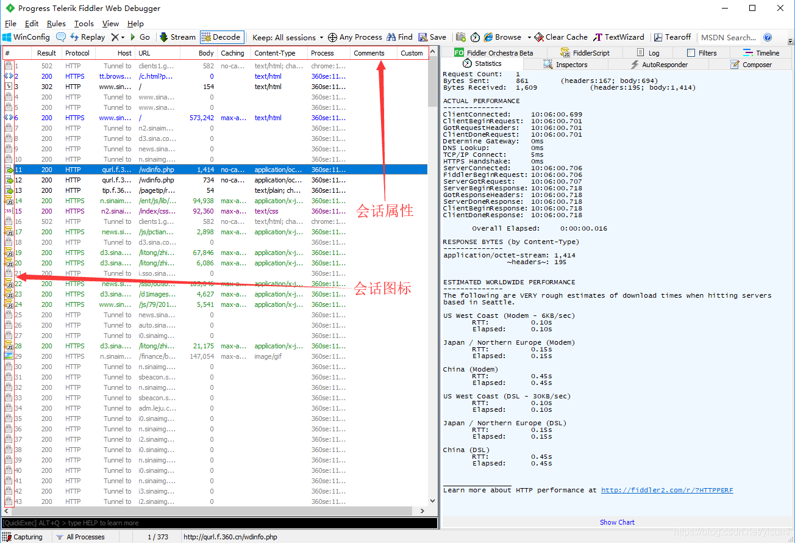Screen dimensions: 795x543
Task: Select the Statistics tab
Action: point(482,63)
